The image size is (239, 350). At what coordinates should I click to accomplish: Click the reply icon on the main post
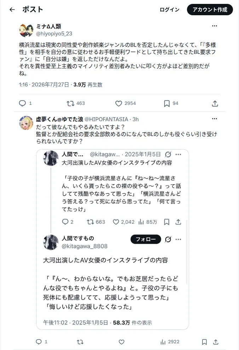pos(22,103)
